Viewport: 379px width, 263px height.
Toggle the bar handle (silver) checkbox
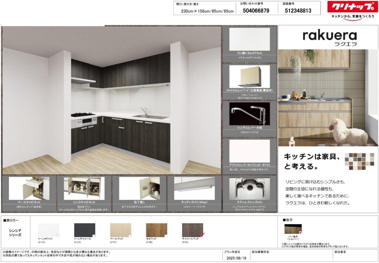[300, 232]
